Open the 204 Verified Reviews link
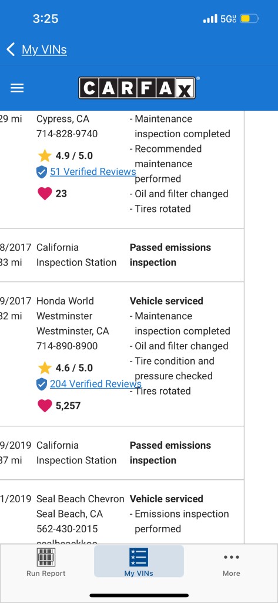Viewport: 278px width, 603px height. (x=96, y=383)
